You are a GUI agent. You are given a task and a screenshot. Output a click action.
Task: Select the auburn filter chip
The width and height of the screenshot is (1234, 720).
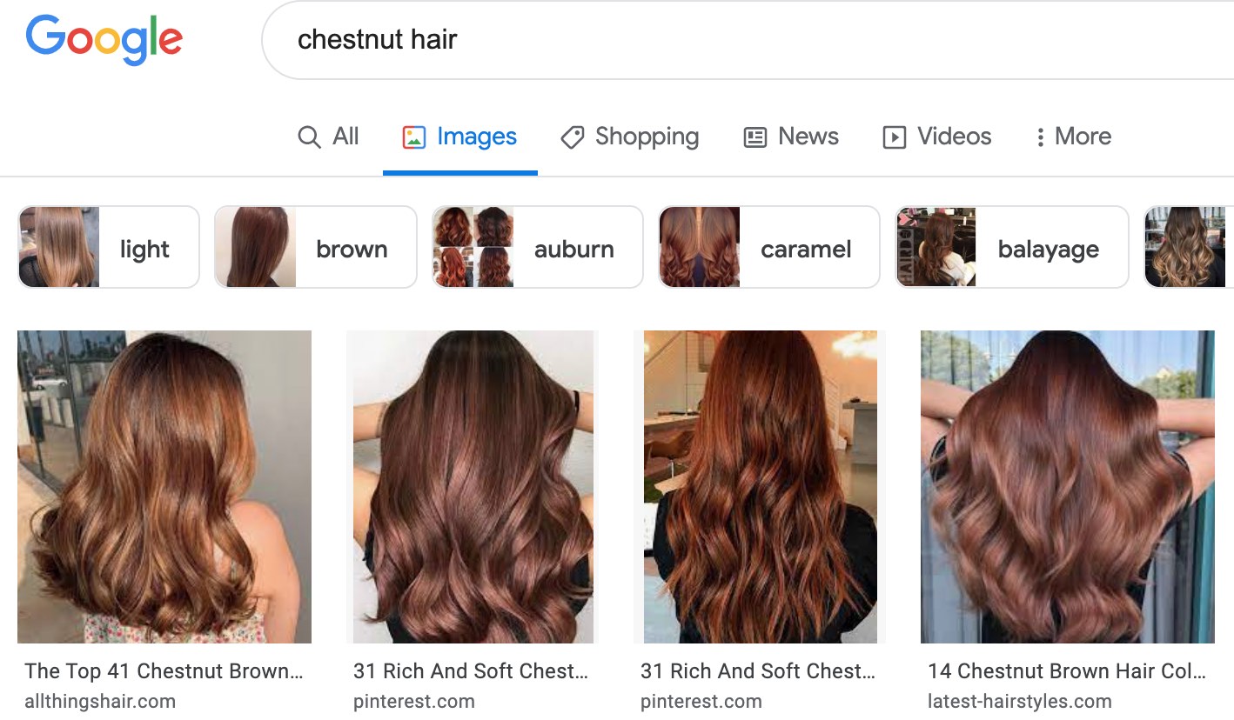click(538, 247)
